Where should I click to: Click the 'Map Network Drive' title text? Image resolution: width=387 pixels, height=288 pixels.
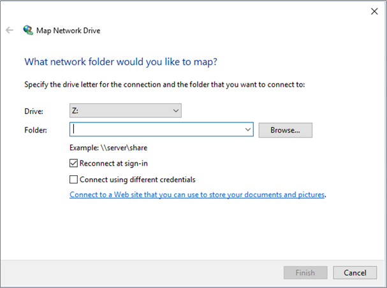point(68,31)
